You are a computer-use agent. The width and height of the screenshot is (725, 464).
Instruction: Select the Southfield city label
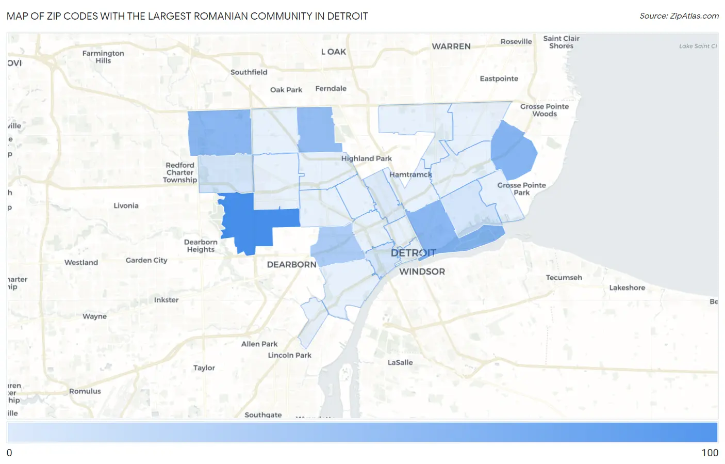click(249, 72)
